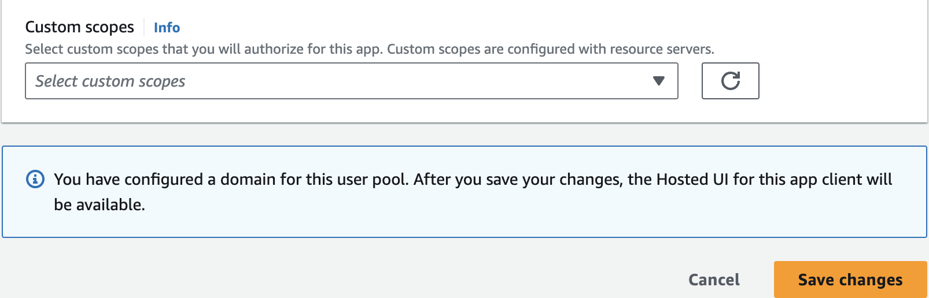This screenshot has height=298, width=929.
Task: Click the square refresh button
Action: [730, 81]
